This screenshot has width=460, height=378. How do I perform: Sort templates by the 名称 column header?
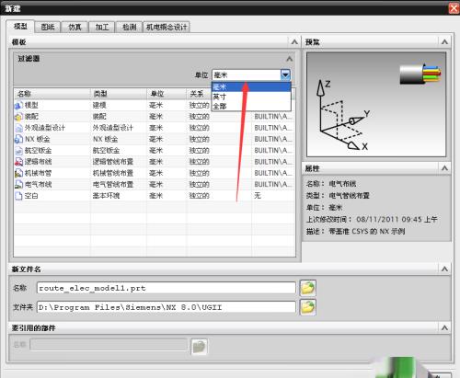click(x=52, y=94)
